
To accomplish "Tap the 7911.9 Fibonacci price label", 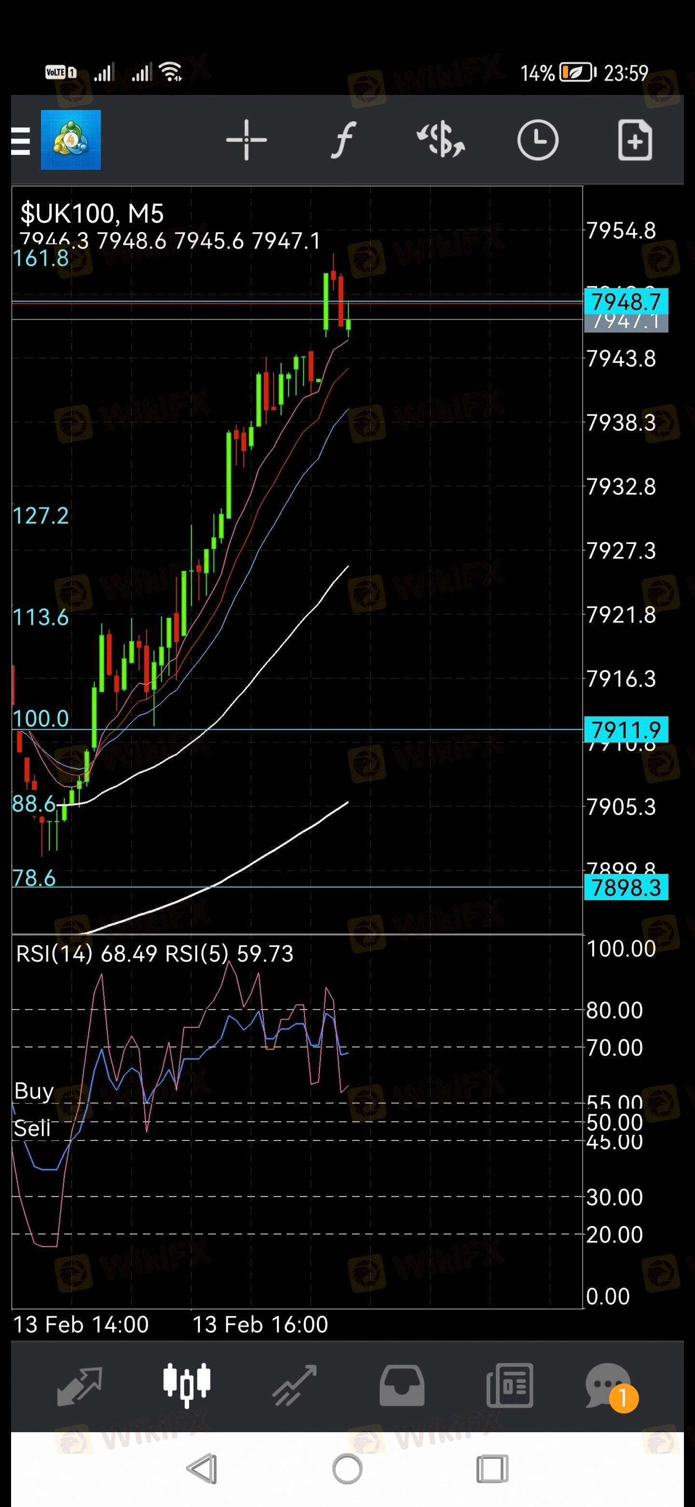I will point(625,729).
